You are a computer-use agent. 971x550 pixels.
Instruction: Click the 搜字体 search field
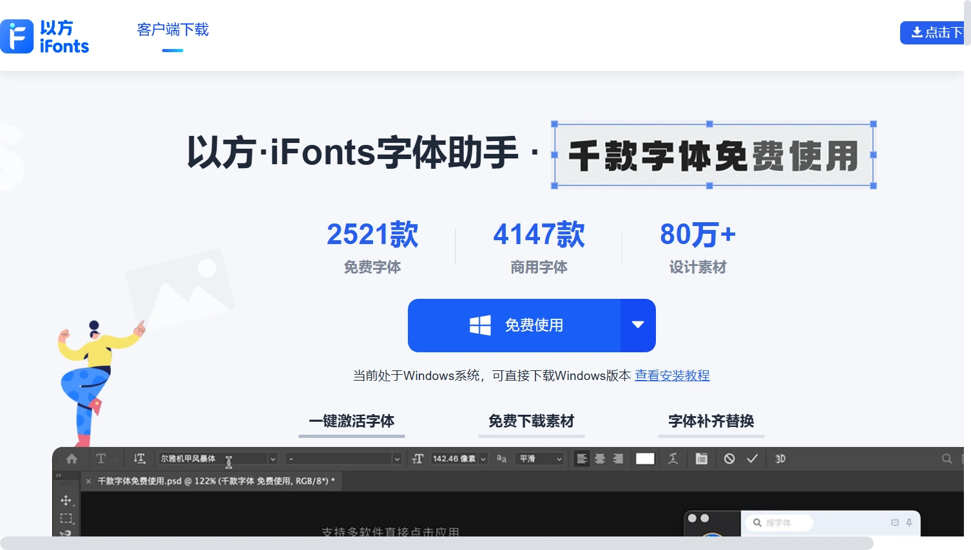click(x=778, y=522)
